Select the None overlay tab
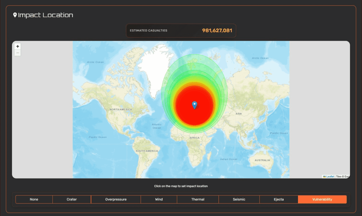 (34, 199)
